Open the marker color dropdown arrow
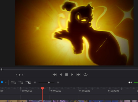138x102 pixels. click(6, 82)
